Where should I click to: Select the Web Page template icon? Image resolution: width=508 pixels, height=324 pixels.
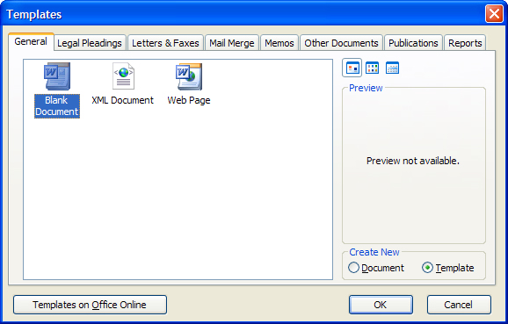pyautogui.click(x=189, y=76)
